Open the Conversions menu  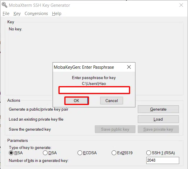point(36,14)
